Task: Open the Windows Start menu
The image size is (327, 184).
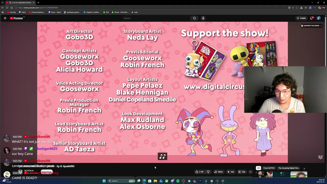Action: [104, 181]
